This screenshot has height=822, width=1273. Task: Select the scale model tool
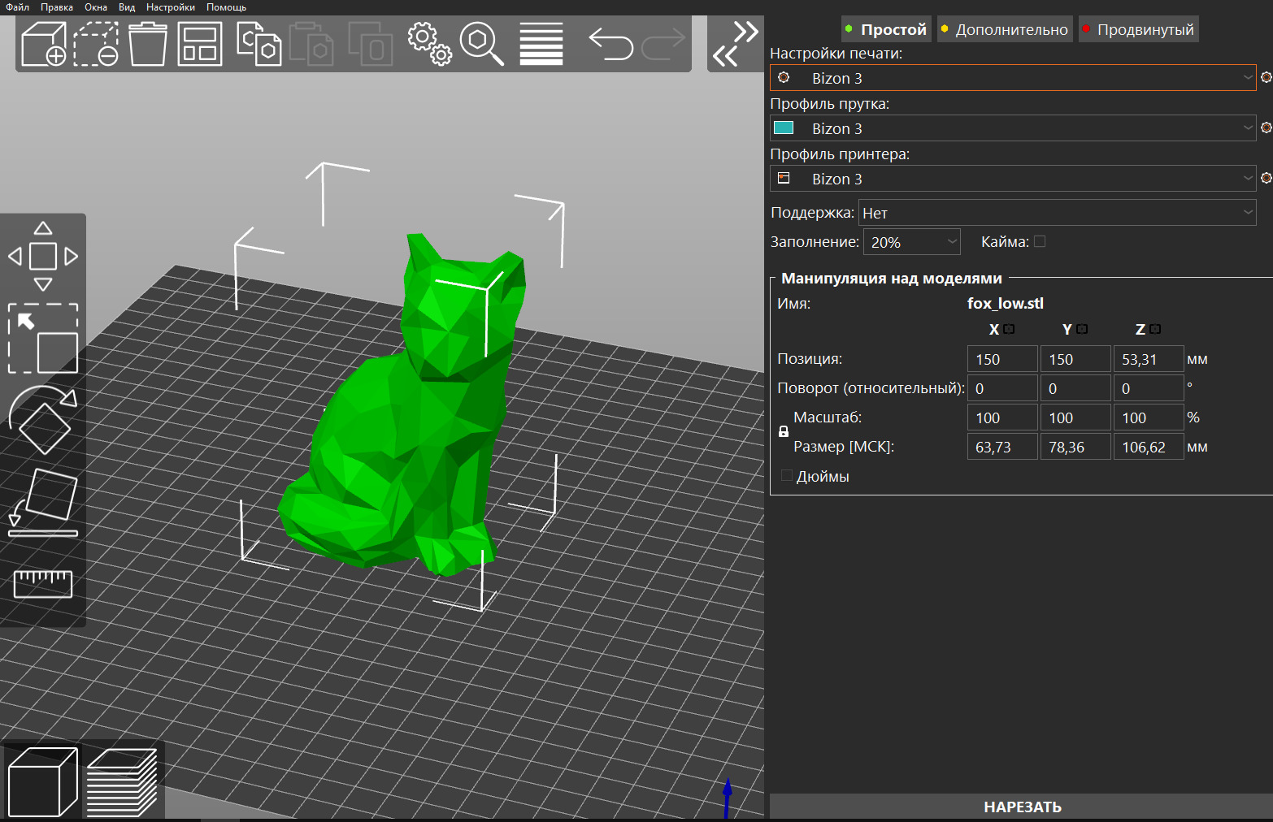tap(43, 339)
